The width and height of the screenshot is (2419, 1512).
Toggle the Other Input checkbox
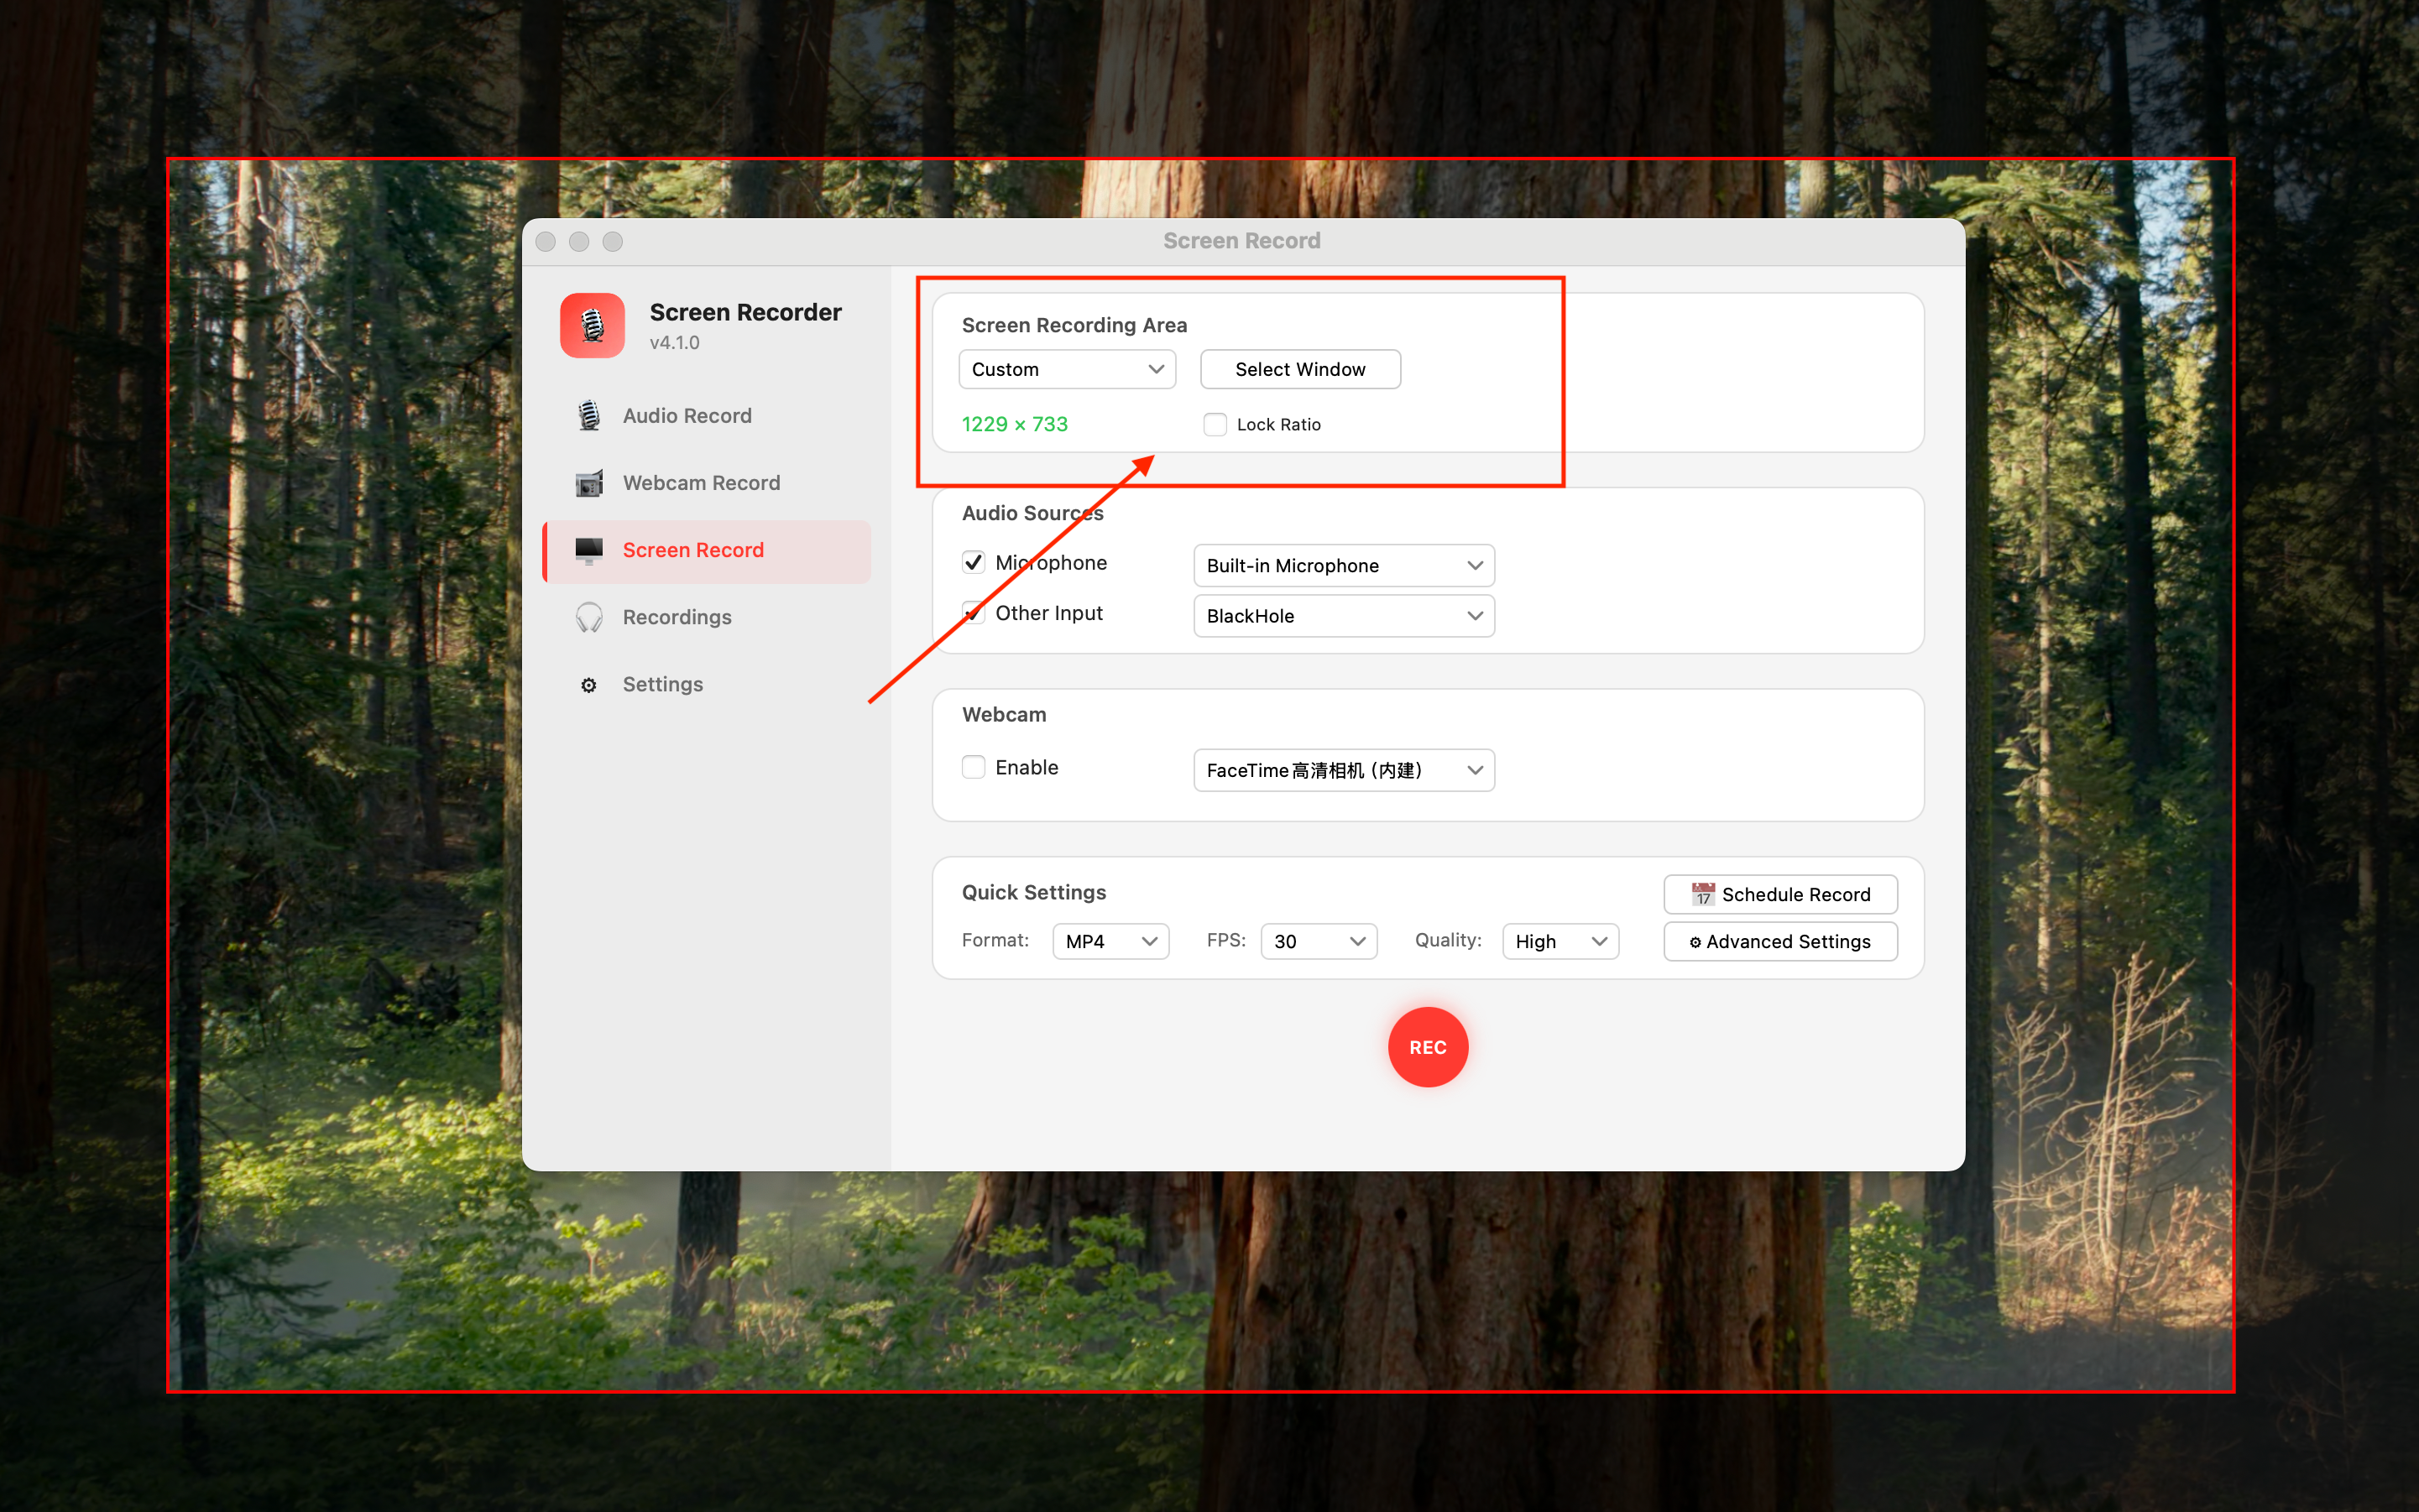(974, 612)
